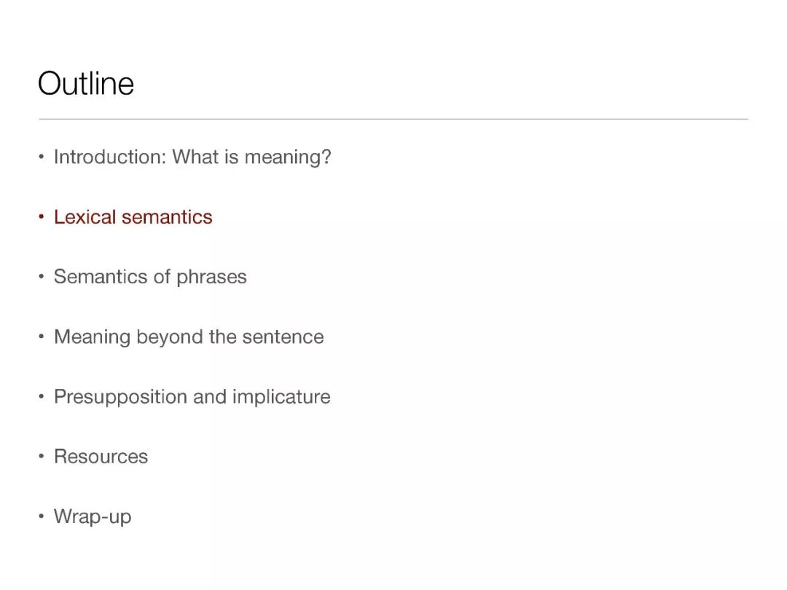787x590 pixels.
Task: Click the red bullet dot before "Lexical semantics"
Action: point(42,218)
